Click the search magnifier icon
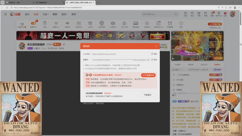The image size is (242, 136). pos(176,14)
